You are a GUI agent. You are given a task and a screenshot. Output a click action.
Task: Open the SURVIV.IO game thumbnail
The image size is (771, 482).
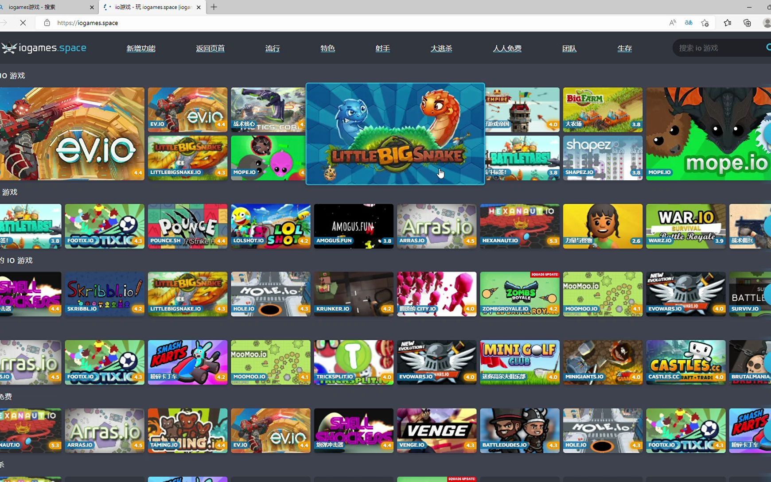[x=750, y=294]
